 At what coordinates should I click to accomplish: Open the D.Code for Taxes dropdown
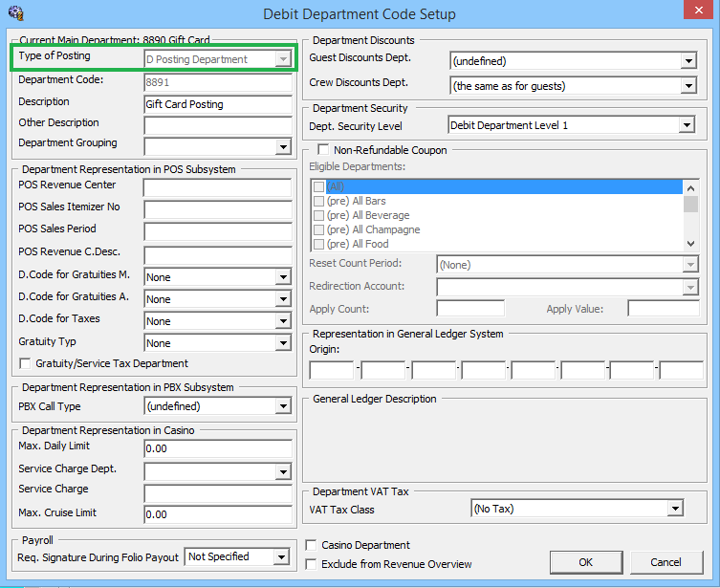pyautogui.click(x=283, y=321)
